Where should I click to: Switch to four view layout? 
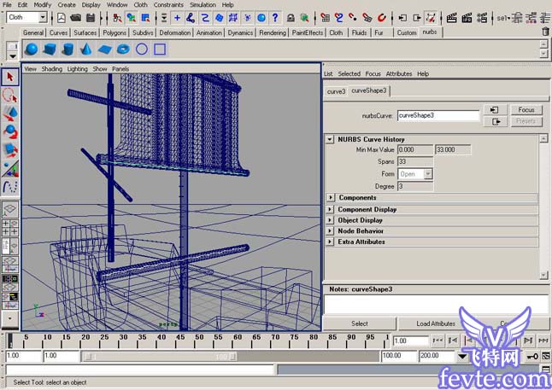pyautogui.click(x=10, y=228)
